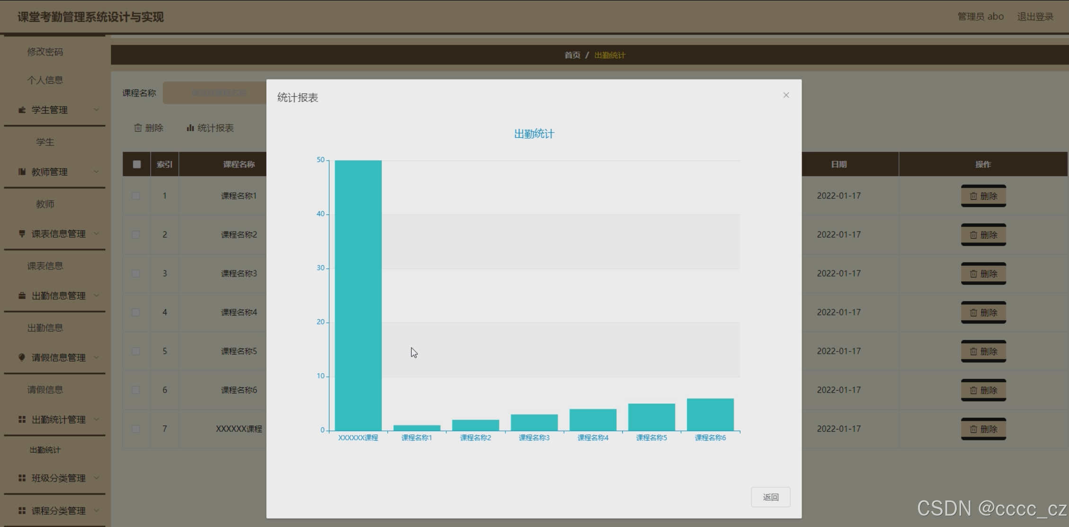Toggle the select-all checkbox in table header
Viewport: 1069px width, 527px height.
click(137, 164)
